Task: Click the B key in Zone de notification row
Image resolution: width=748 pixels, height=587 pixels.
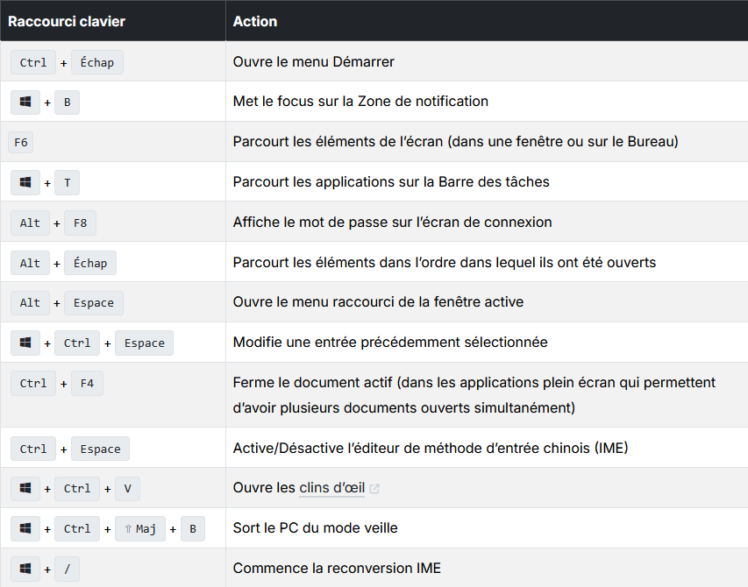Action: (68, 102)
